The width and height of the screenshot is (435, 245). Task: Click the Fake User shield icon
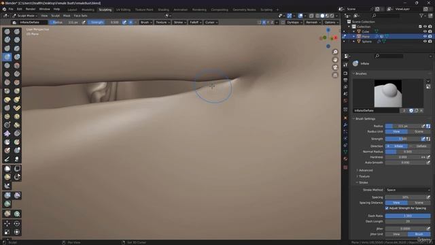[411, 110]
